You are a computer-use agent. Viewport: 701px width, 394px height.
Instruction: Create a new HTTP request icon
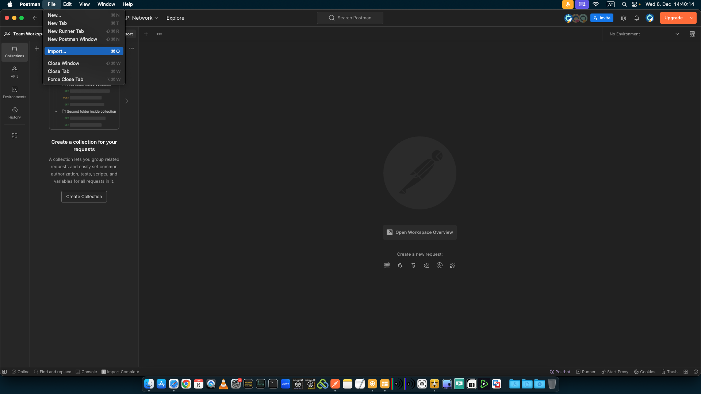click(x=387, y=265)
